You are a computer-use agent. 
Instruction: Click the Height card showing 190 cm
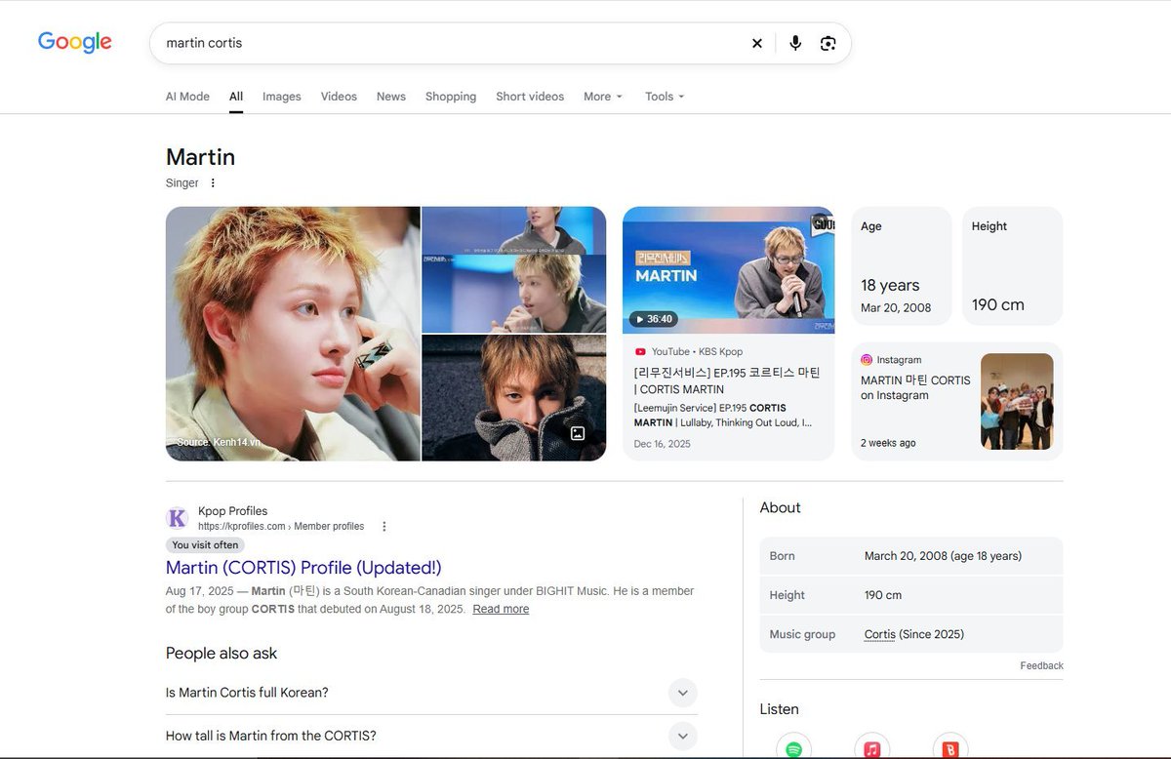click(x=1012, y=266)
